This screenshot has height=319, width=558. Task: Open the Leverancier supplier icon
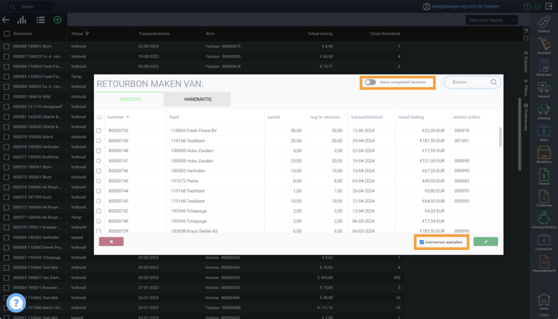(x=543, y=241)
